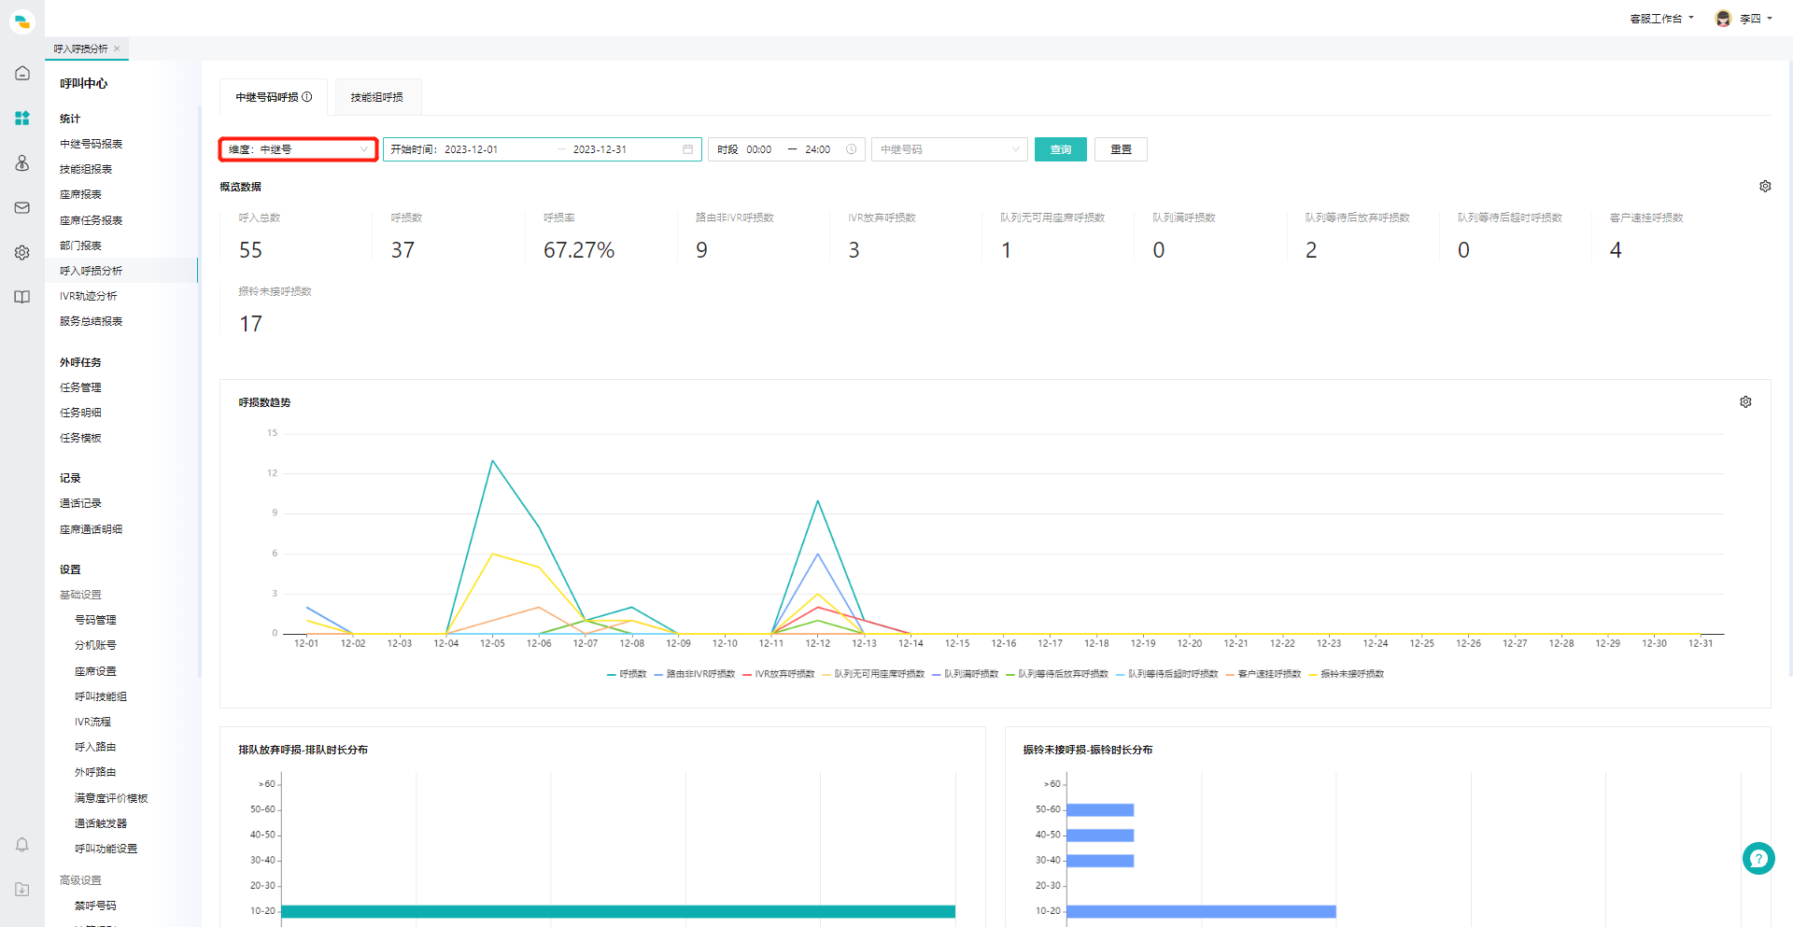Screen dimensions: 1793x927
Task: Toggle 振铃未接呼损数 legend series
Action: (1347, 674)
